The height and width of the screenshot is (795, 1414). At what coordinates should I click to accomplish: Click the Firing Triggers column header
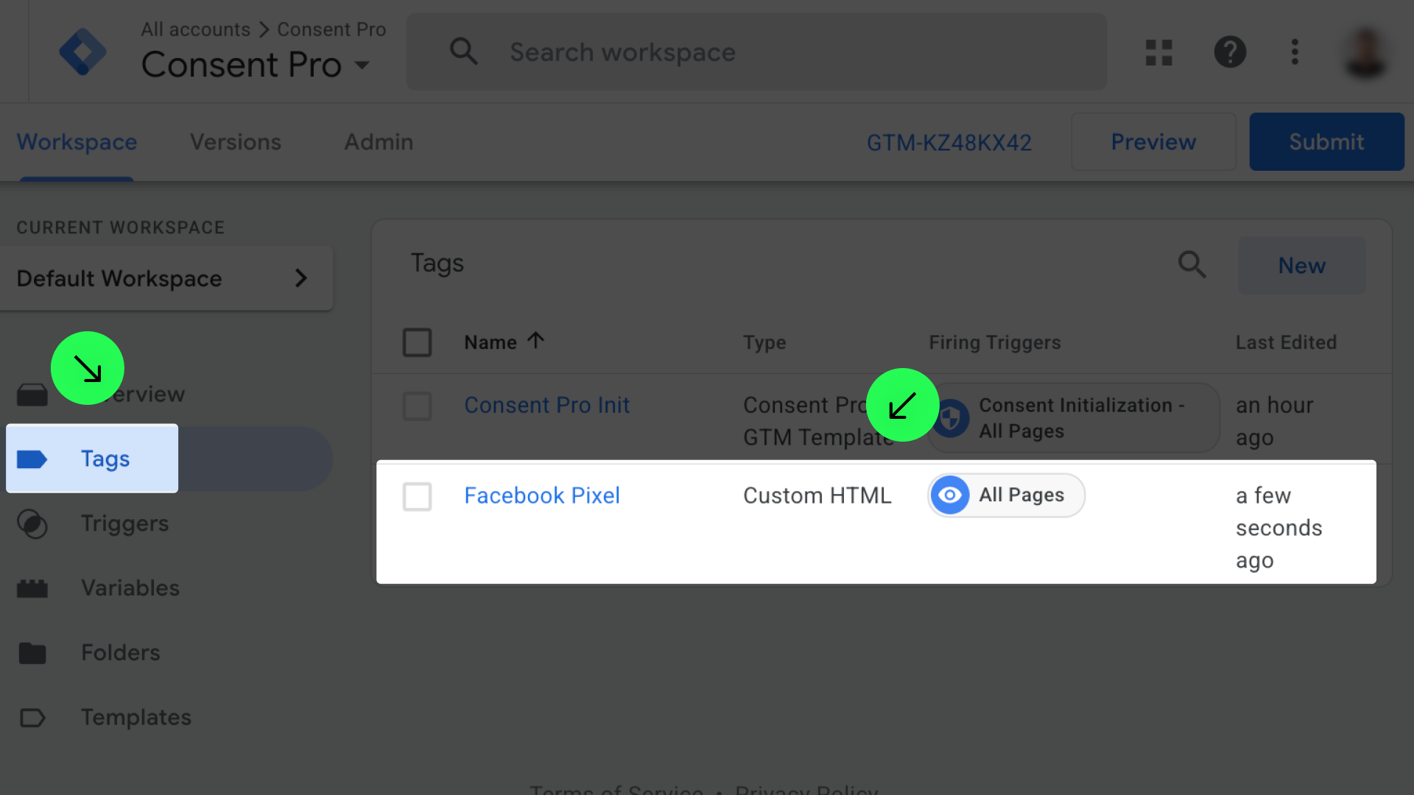point(994,342)
